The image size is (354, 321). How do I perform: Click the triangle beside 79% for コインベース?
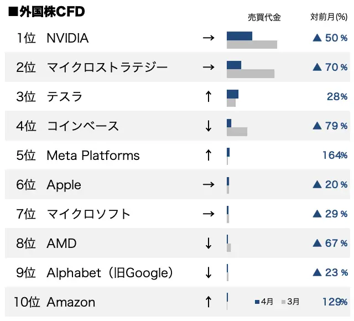click(317, 126)
